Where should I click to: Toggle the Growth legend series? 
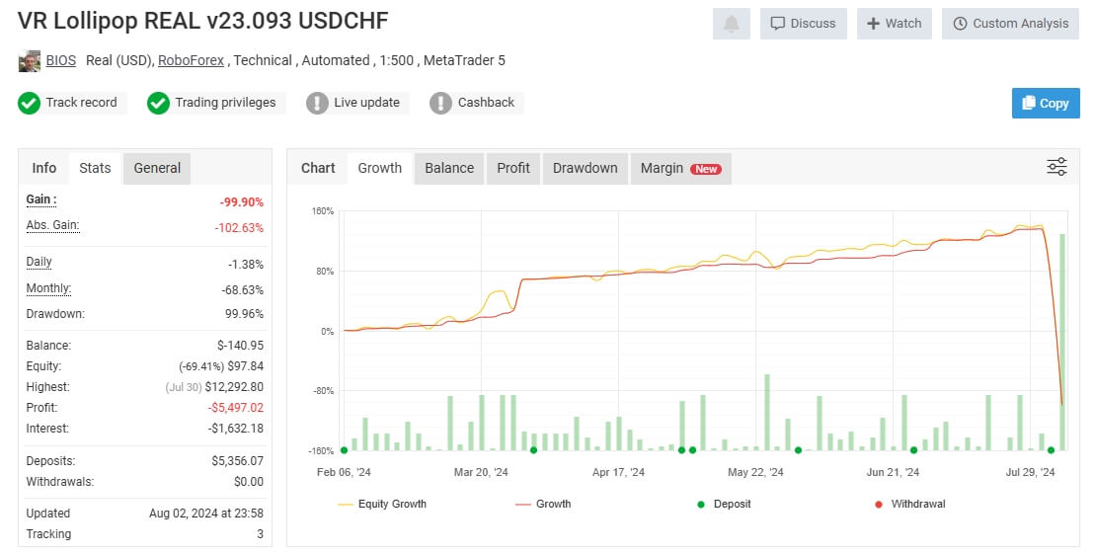point(543,504)
